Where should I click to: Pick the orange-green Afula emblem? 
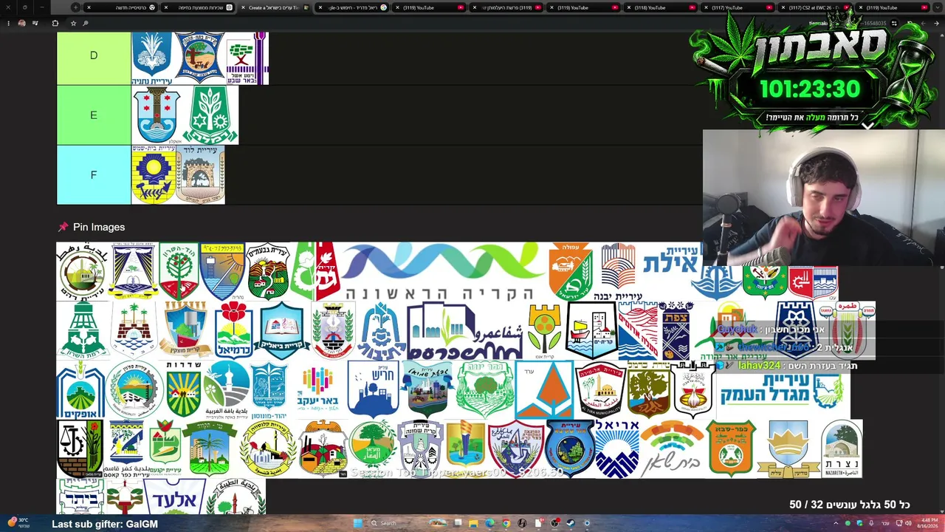click(x=570, y=271)
